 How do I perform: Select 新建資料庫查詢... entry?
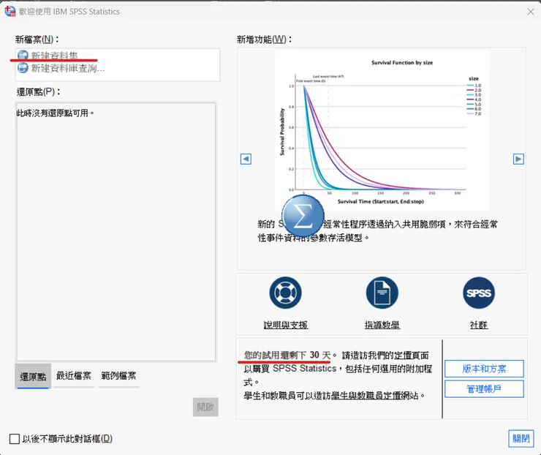point(67,68)
